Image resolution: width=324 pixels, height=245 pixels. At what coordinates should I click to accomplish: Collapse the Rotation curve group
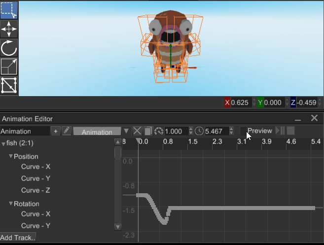[x=10, y=204]
